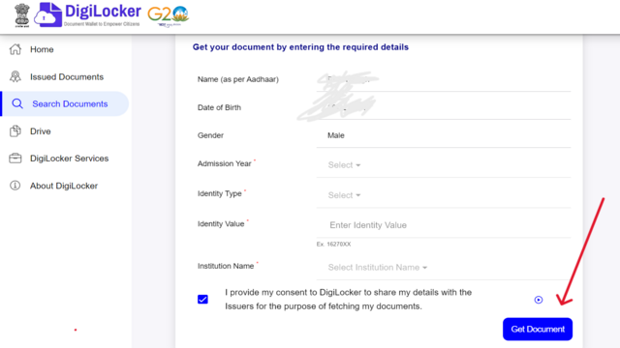Screen dimensions: 620x348
Task: Click the Gender field showing Male
Action: [x=444, y=135]
